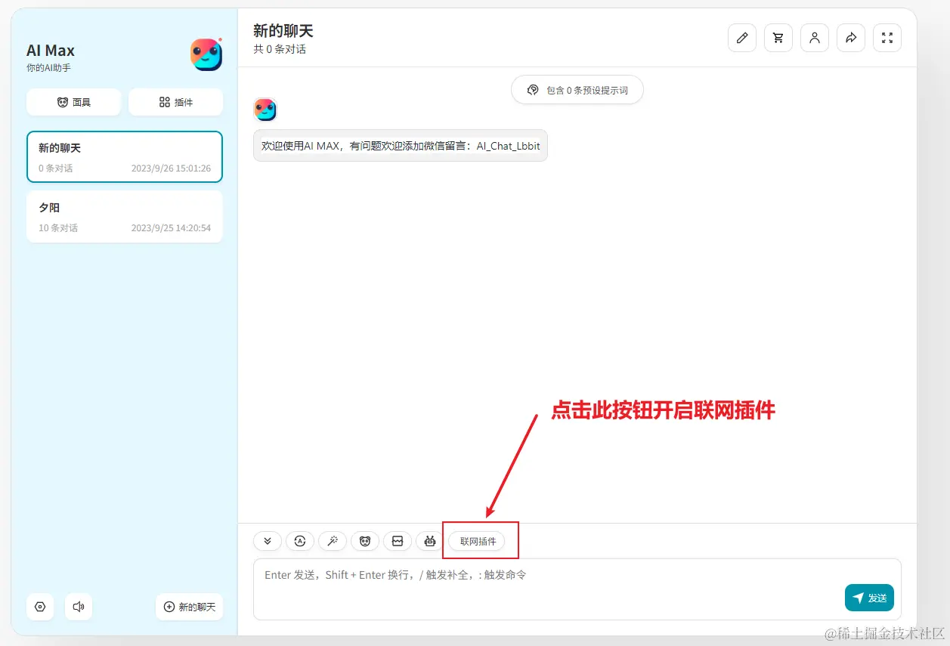Click the magic wand prompt icon
The height and width of the screenshot is (646, 950).
[x=333, y=541]
